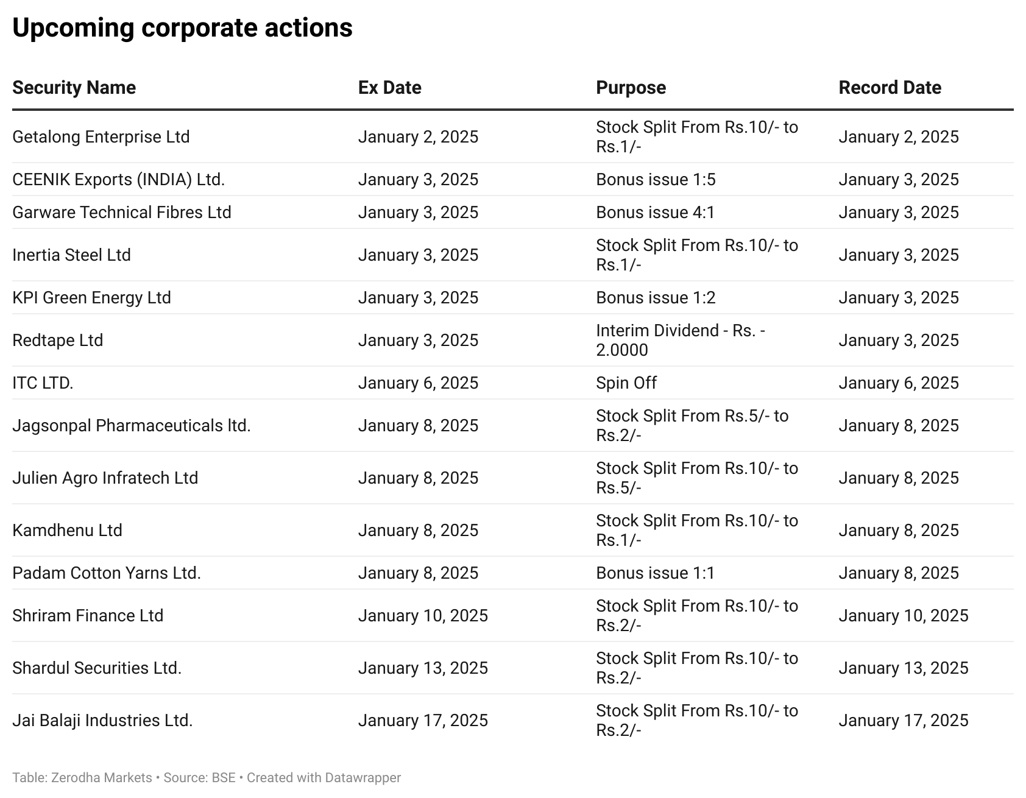Click Inertia Steel Ltd security name
The height and width of the screenshot is (798, 1026).
pos(71,255)
